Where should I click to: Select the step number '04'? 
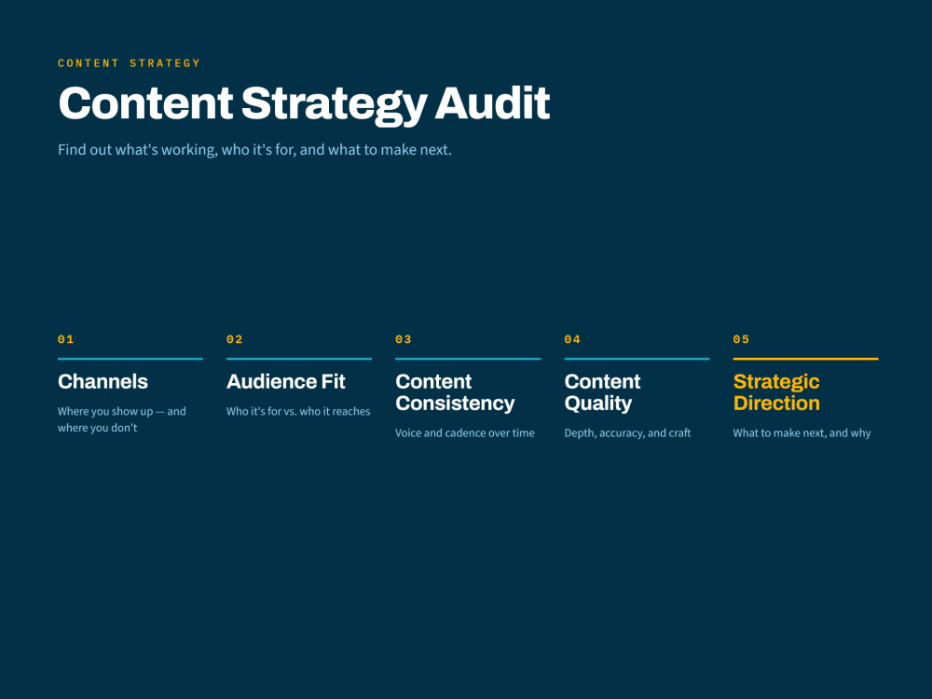pyautogui.click(x=572, y=339)
